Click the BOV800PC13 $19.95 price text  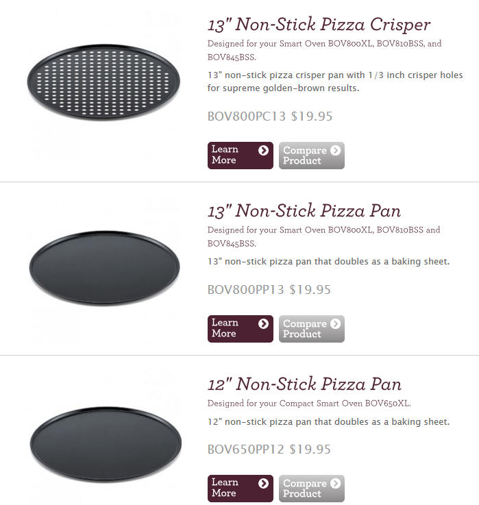(270, 116)
